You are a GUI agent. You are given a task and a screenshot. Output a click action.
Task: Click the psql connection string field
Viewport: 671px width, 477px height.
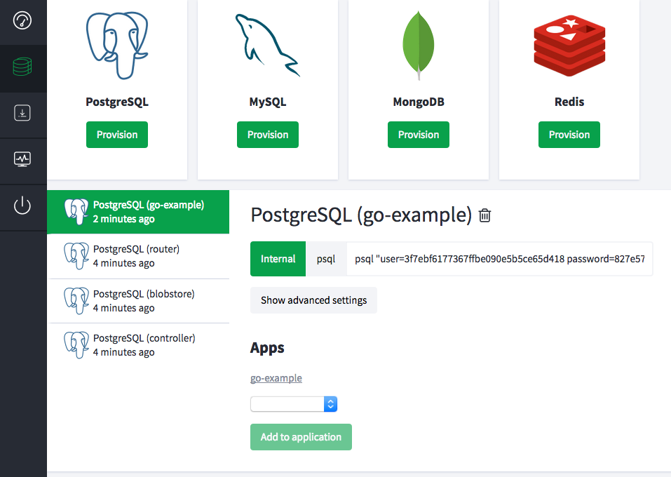(499, 259)
